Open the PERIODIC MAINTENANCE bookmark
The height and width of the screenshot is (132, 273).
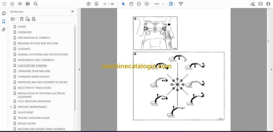[32, 107]
